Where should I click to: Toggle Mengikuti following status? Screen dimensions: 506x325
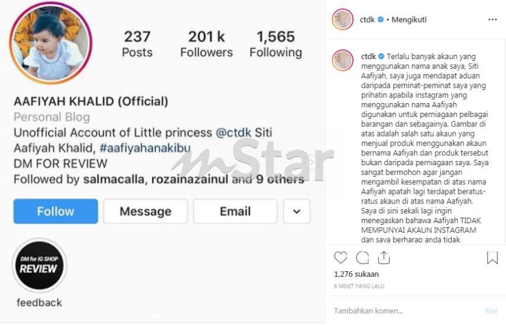click(x=409, y=20)
